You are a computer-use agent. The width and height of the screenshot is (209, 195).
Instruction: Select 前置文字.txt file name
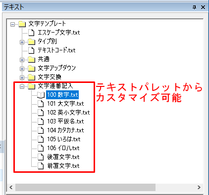(63, 166)
